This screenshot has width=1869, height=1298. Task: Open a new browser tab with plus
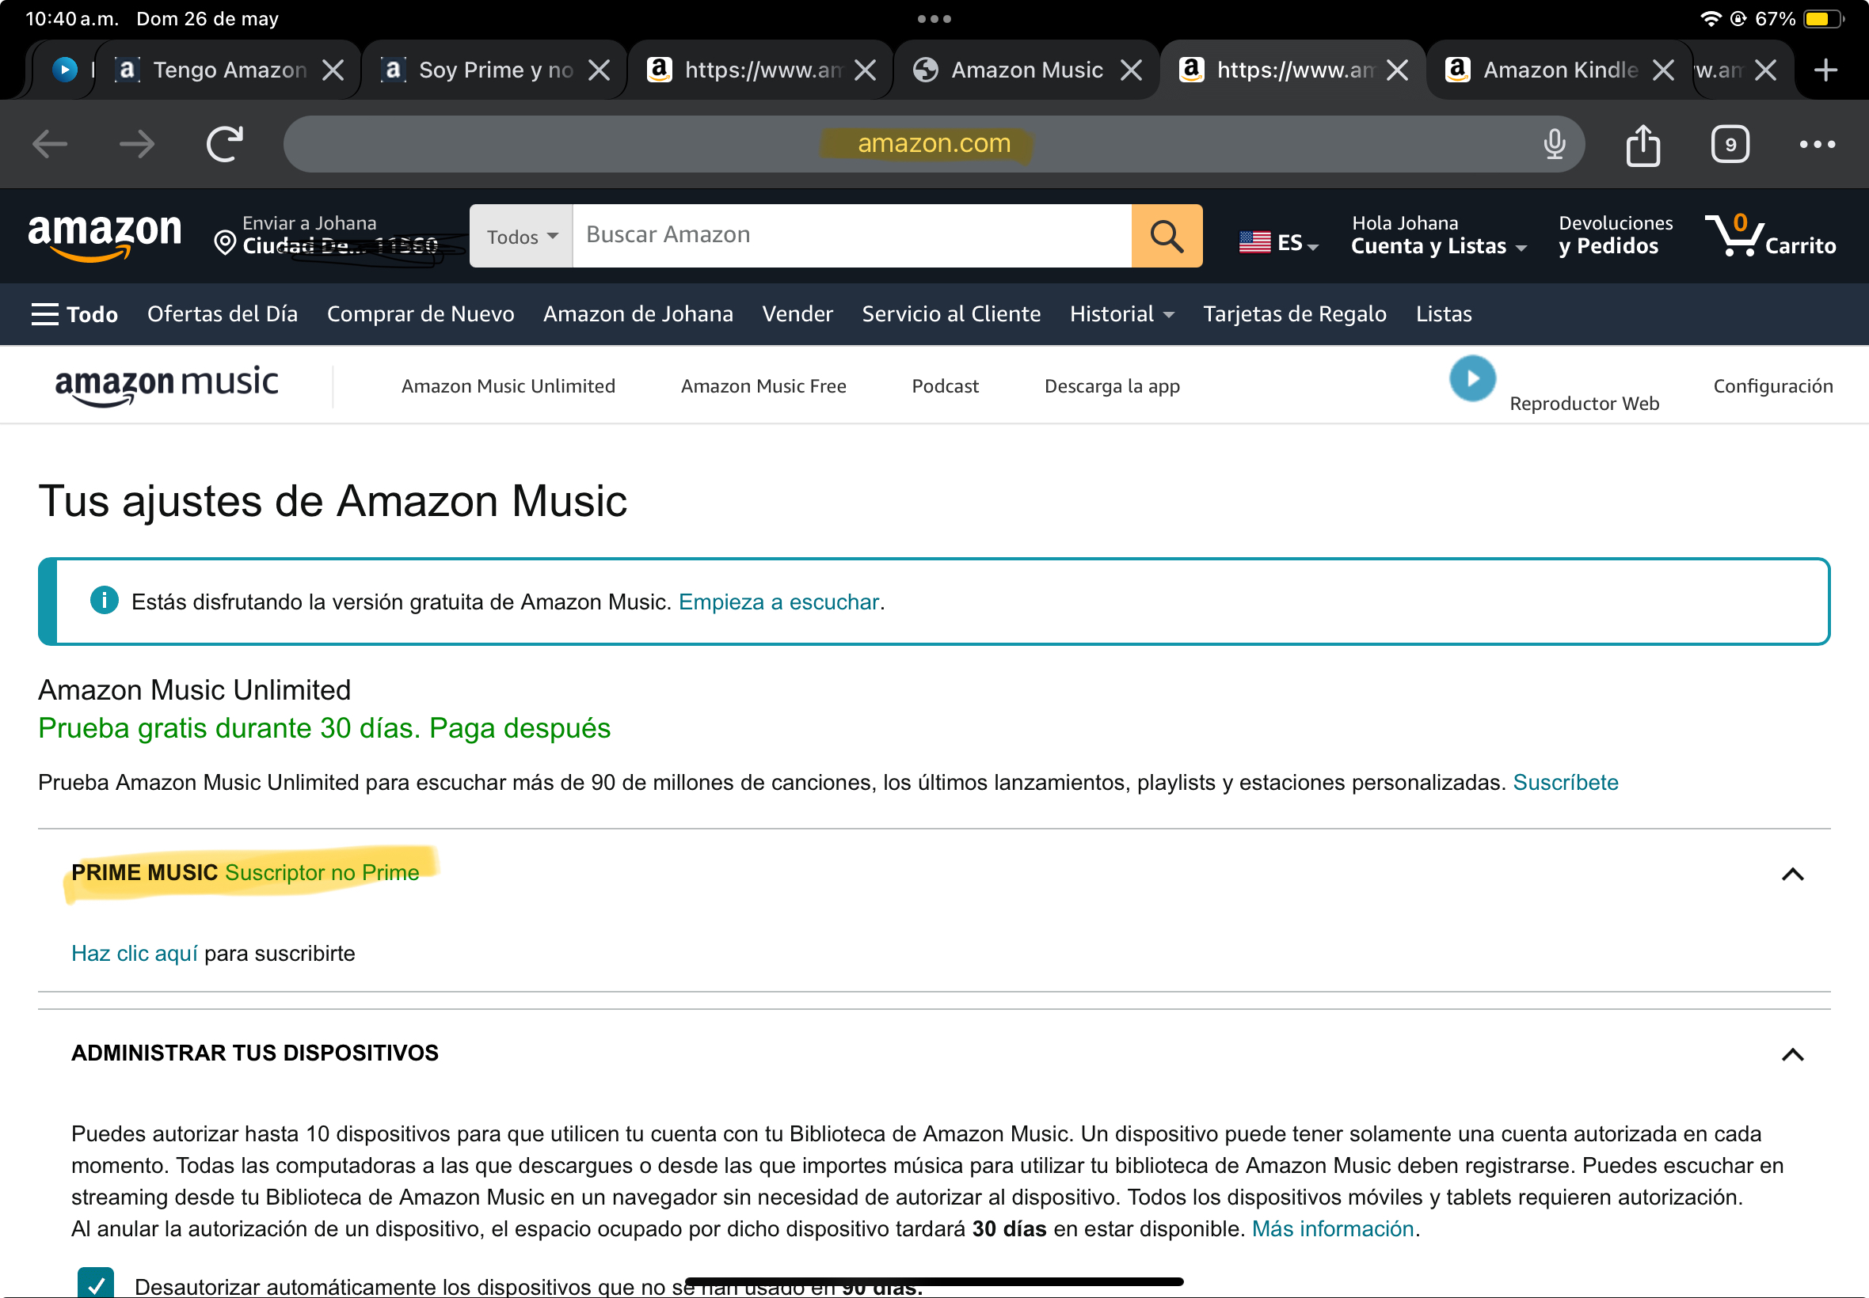(1825, 70)
